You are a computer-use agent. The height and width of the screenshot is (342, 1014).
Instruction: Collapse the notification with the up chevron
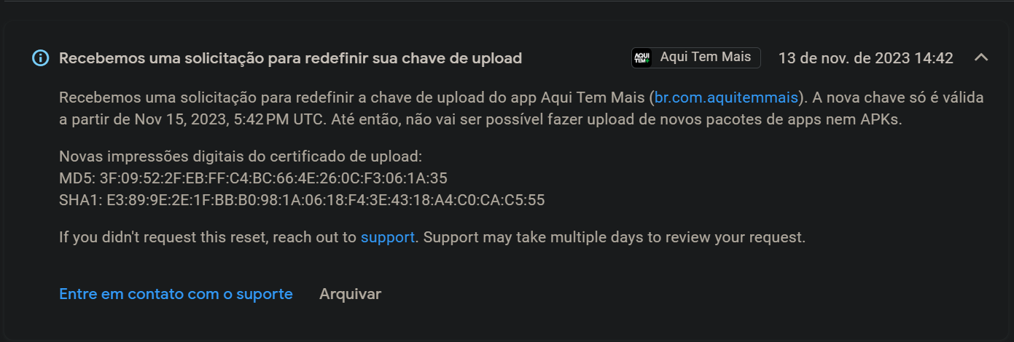click(981, 57)
